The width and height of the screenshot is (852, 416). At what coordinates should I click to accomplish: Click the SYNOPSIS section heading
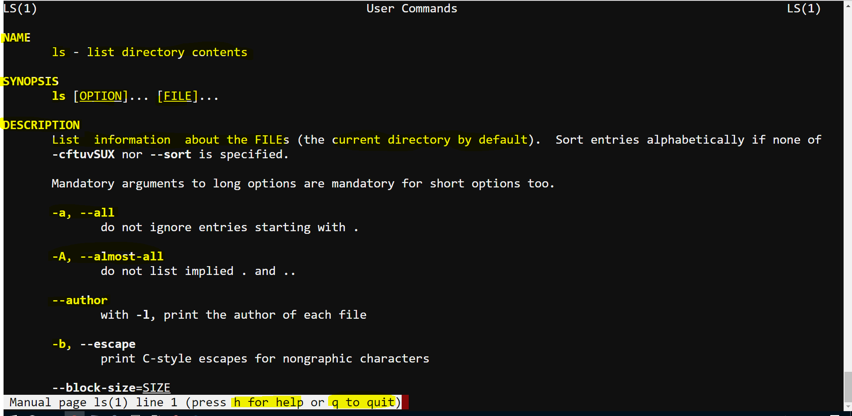(31, 81)
